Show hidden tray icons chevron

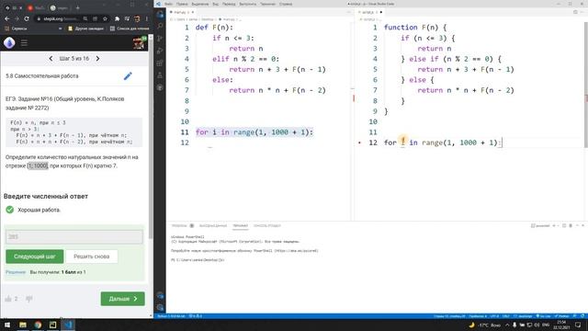click(x=507, y=325)
